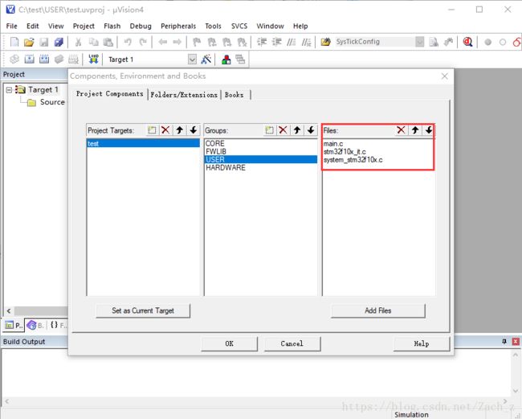Screen dimensions: 522x419
Task: Delete the selected group red X
Action: click(x=283, y=130)
